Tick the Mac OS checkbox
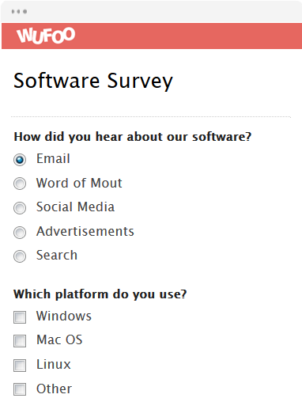302x417 pixels. [20, 341]
